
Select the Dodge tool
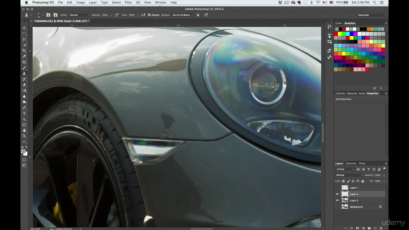[x=24, y=102]
